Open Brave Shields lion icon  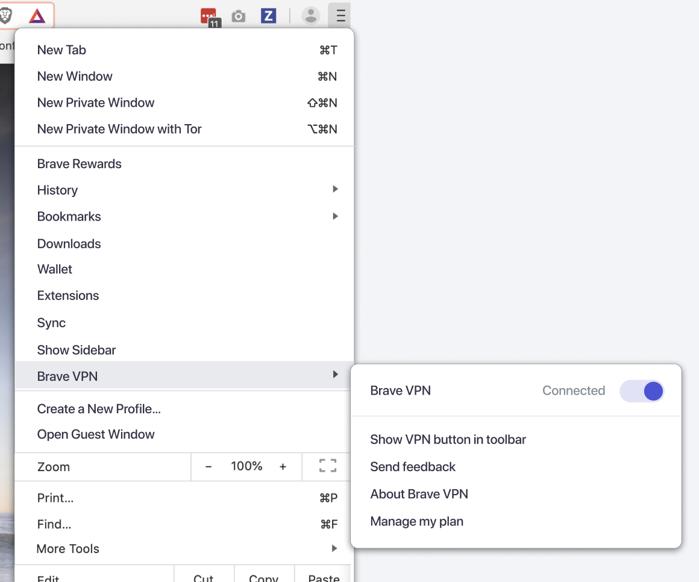point(6,16)
